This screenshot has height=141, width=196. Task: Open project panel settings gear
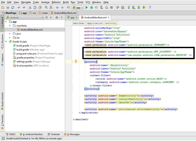tap(57, 18)
